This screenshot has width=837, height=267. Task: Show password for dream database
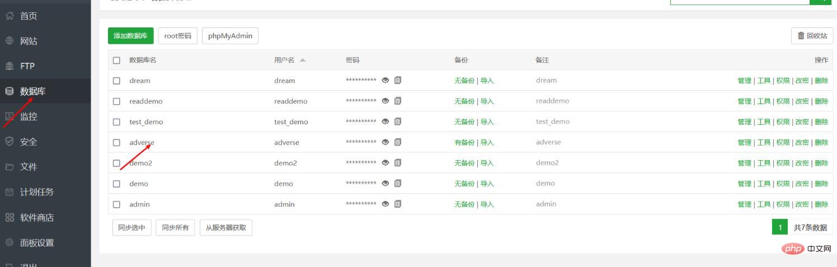click(x=385, y=80)
